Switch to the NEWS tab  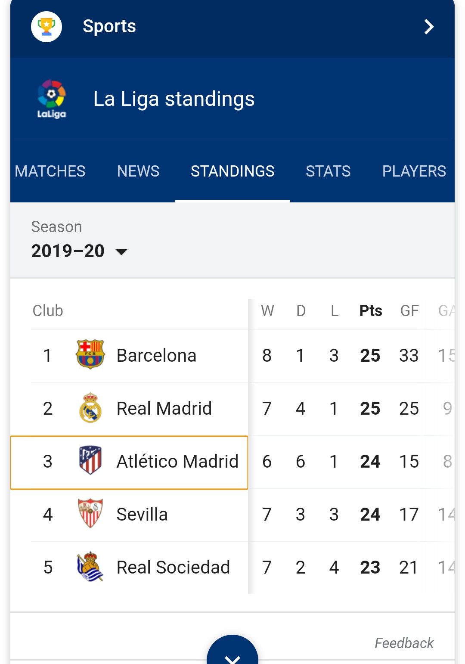(x=138, y=171)
